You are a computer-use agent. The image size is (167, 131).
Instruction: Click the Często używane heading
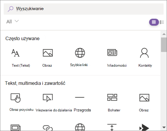coord(22,38)
